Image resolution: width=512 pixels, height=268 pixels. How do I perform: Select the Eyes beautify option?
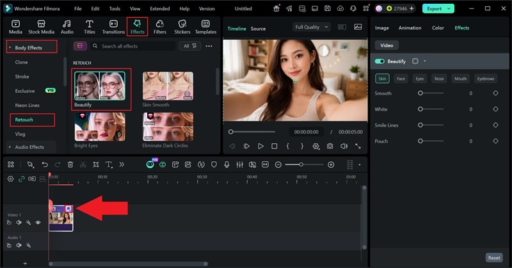420,79
